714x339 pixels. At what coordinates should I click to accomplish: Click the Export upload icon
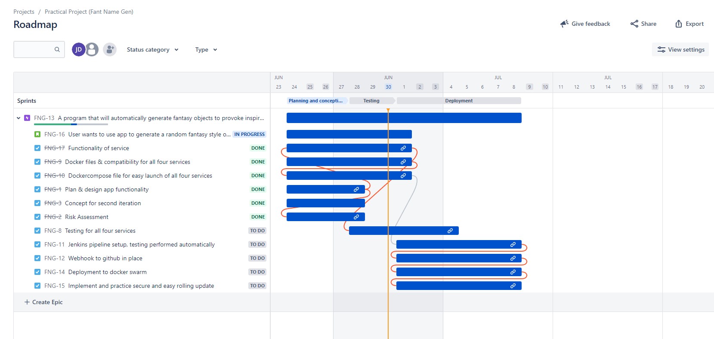point(679,24)
